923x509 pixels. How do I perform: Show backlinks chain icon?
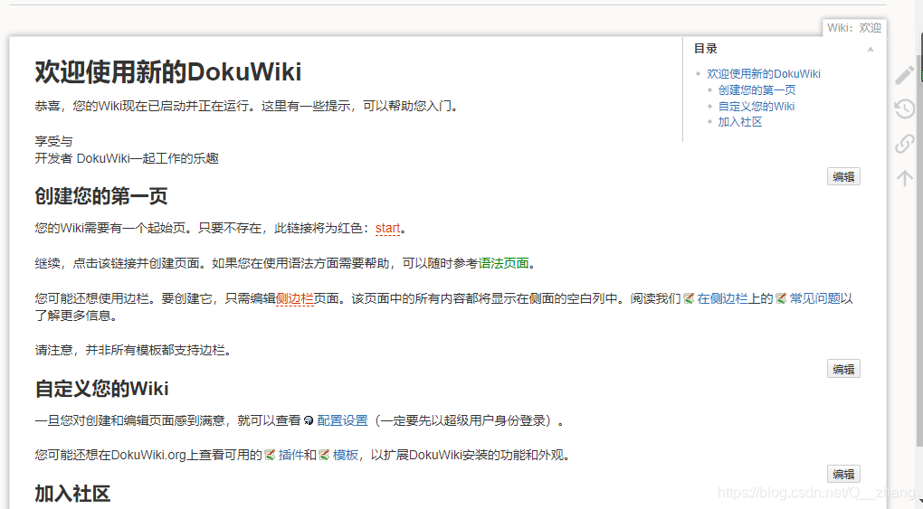905,144
